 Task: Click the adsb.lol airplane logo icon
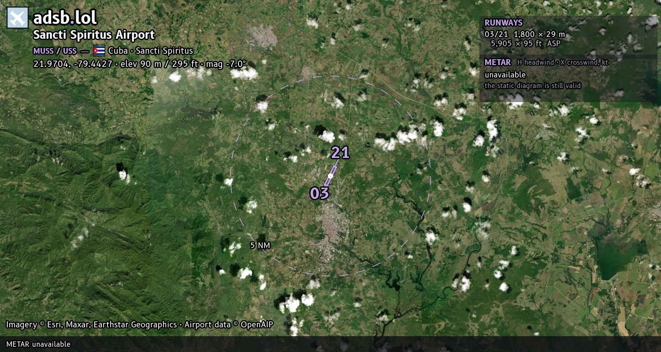(18, 18)
